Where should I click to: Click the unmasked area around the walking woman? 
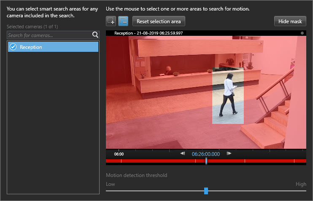tap(228, 97)
